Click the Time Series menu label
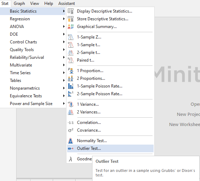Viewport: 200px width, 181px height. (x=20, y=73)
